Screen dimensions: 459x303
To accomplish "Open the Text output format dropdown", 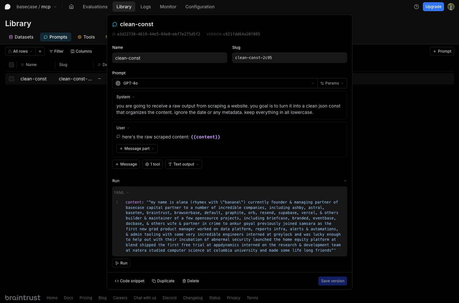I will pyautogui.click(x=184, y=164).
